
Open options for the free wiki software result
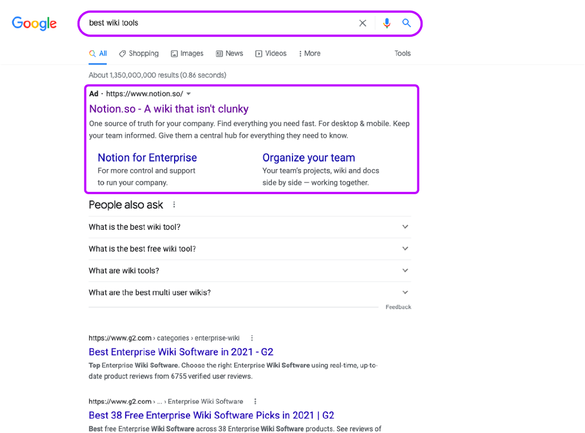(x=255, y=401)
